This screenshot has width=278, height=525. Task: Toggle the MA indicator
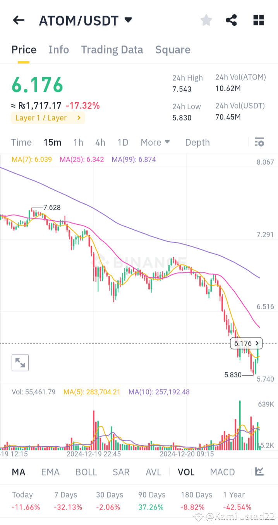18,472
